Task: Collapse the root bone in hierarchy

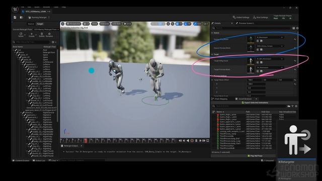Action: coord(14,50)
